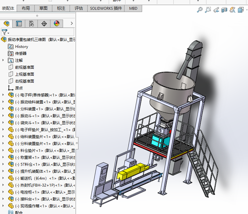Open the feature tree filter dropdown
Screen dimensions: 248x214
(6, 32)
